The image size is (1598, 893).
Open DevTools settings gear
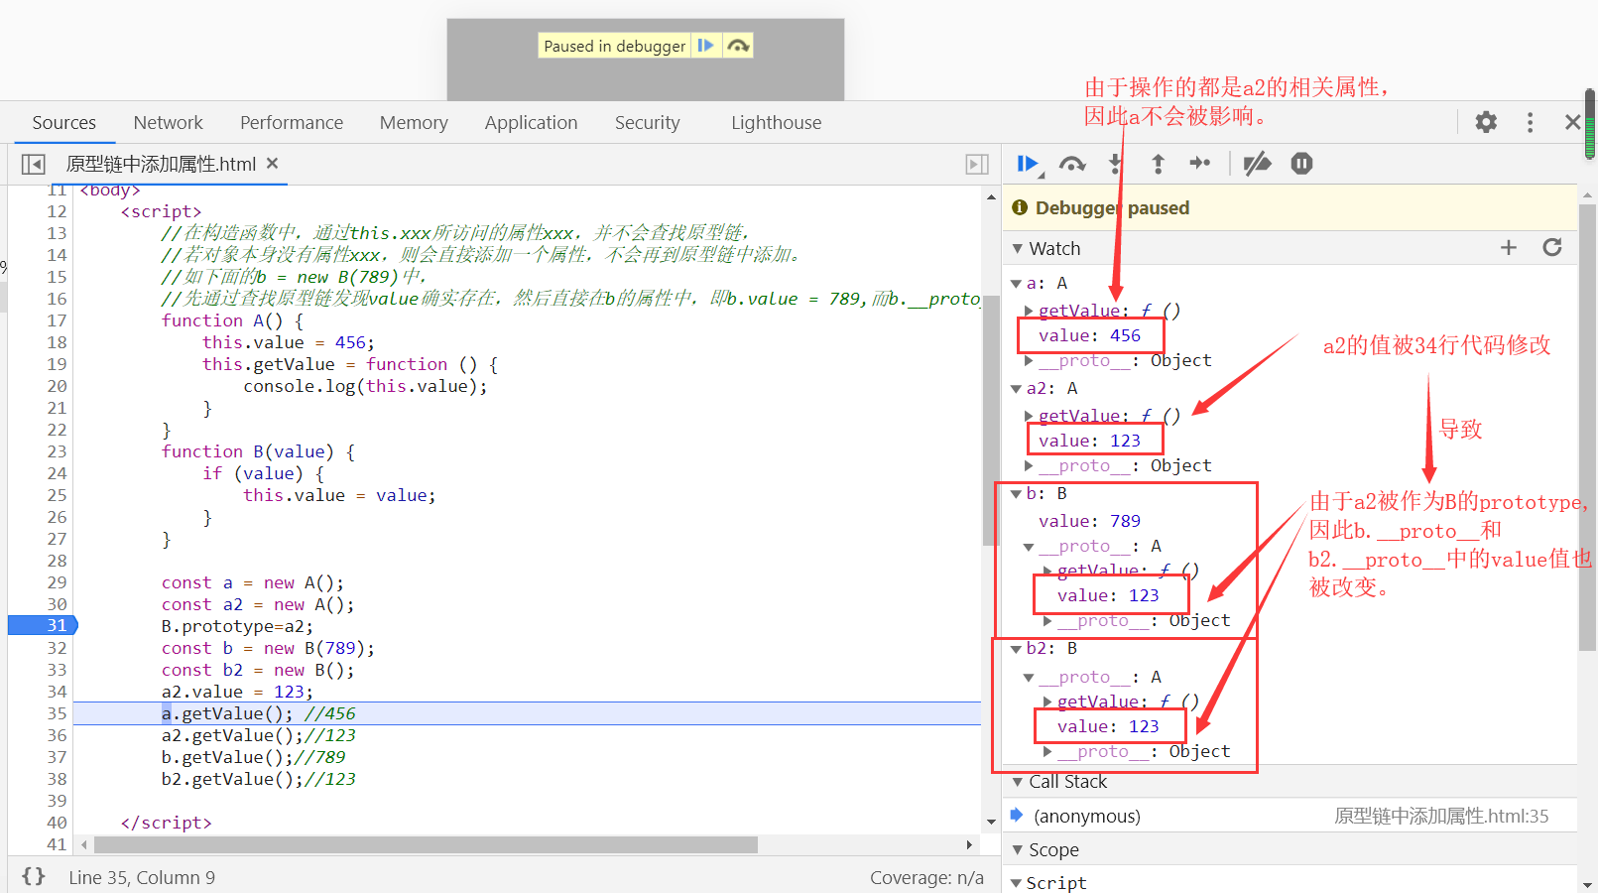pyautogui.click(x=1486, y=122)
